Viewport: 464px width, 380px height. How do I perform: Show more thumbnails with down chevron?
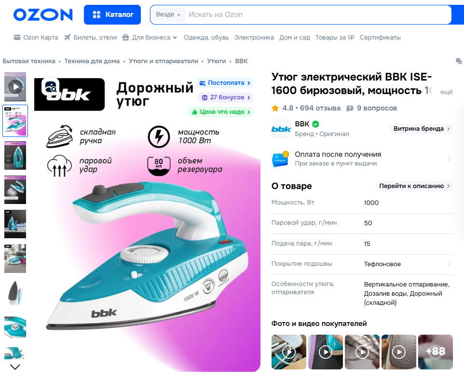(x=15, y=367)
